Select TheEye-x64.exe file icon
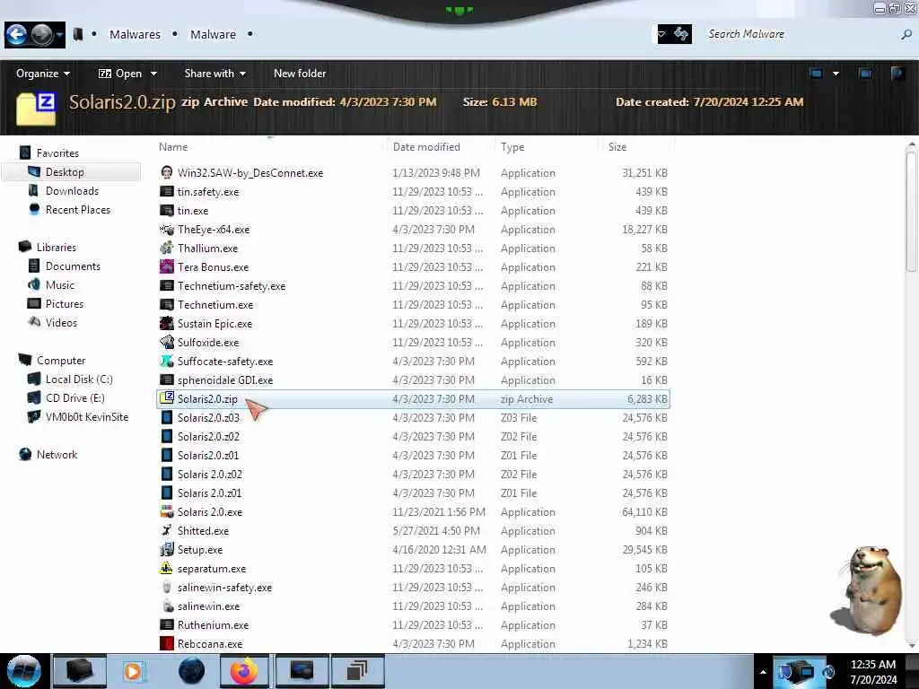This screenshot has height=689, width=919. 167,229
